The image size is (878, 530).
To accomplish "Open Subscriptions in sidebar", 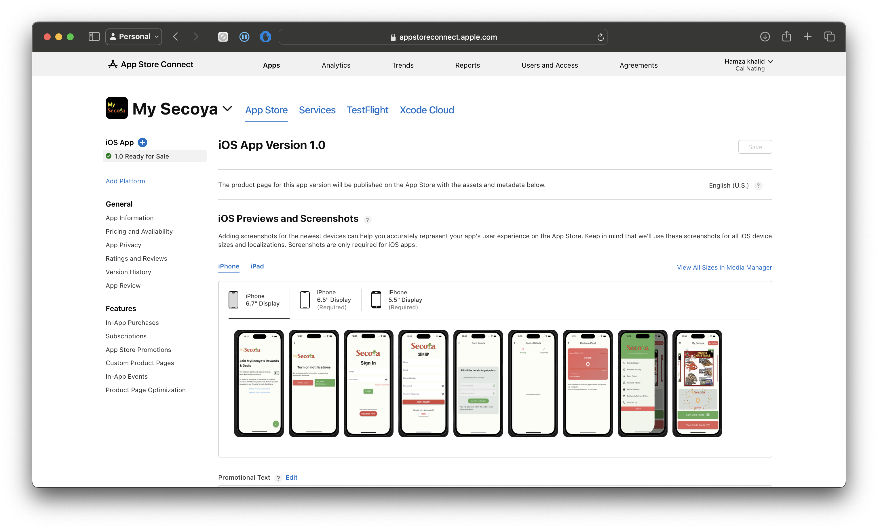I will [126, 336].
